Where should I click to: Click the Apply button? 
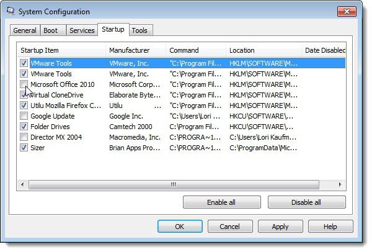(x=280, y=227)
